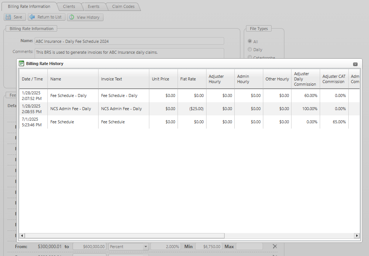This screenshot has height=256, width=369.
Task: Open the Events tab
Action: [93, 7]
